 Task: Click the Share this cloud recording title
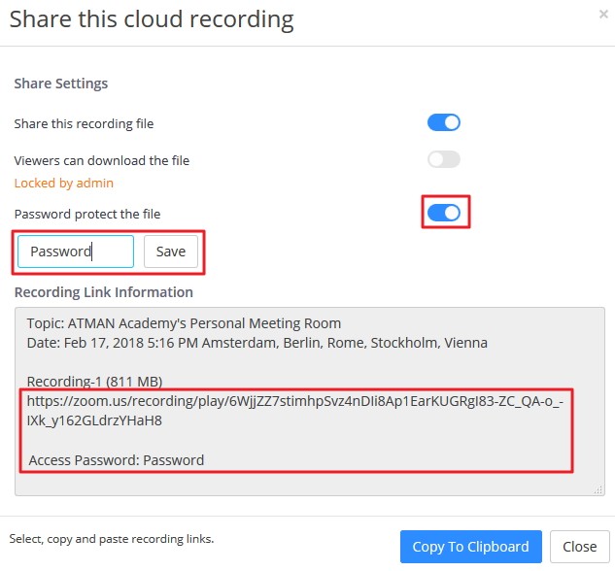152,18
